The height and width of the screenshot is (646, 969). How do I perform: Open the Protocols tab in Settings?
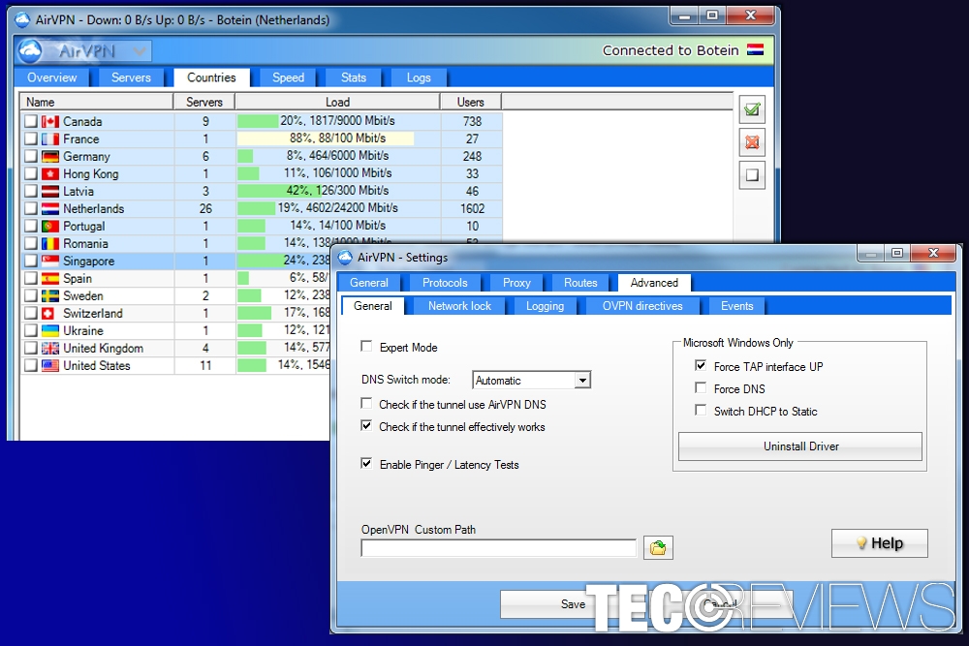click(x=445, y=283)
